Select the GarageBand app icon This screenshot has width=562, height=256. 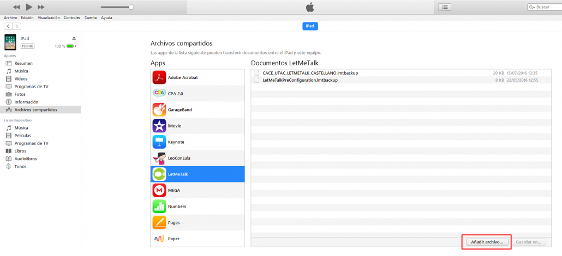pyautogui.click(x=159, y=109)
